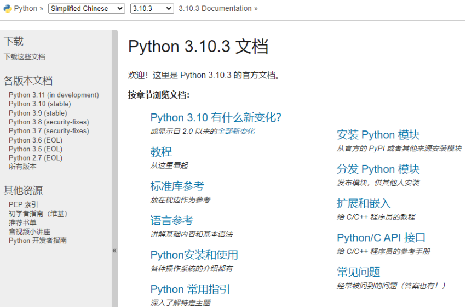Click the 全部新变化 link

click(x=236, y=131)
